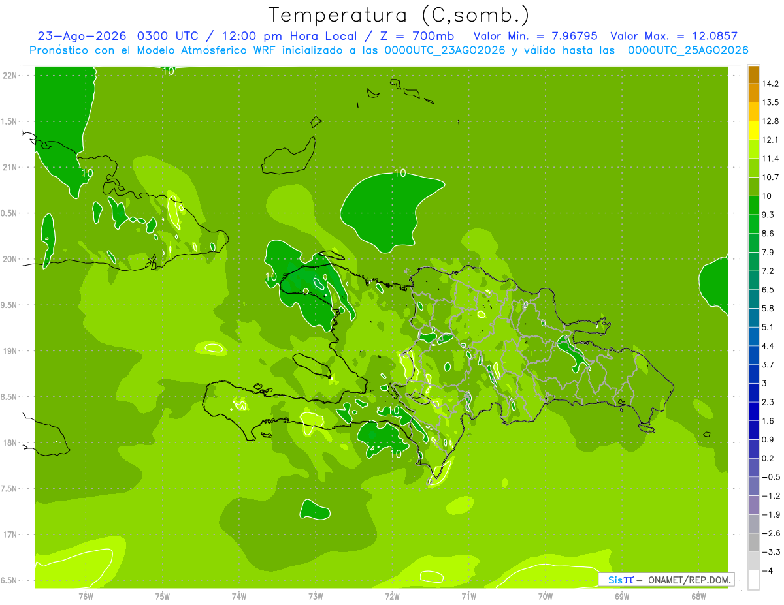The height and width of the screenshot is (605, 784).
Task: Select the date text "23-Ago-2026"
Action: coord(82,36)
